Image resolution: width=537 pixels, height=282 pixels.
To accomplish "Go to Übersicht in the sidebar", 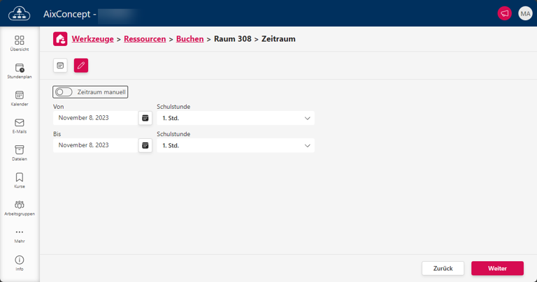I will point(20,43).
